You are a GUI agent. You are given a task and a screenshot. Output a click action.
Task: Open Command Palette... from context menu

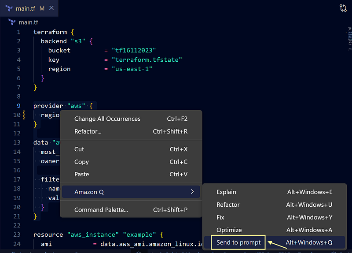coord(131,210)
